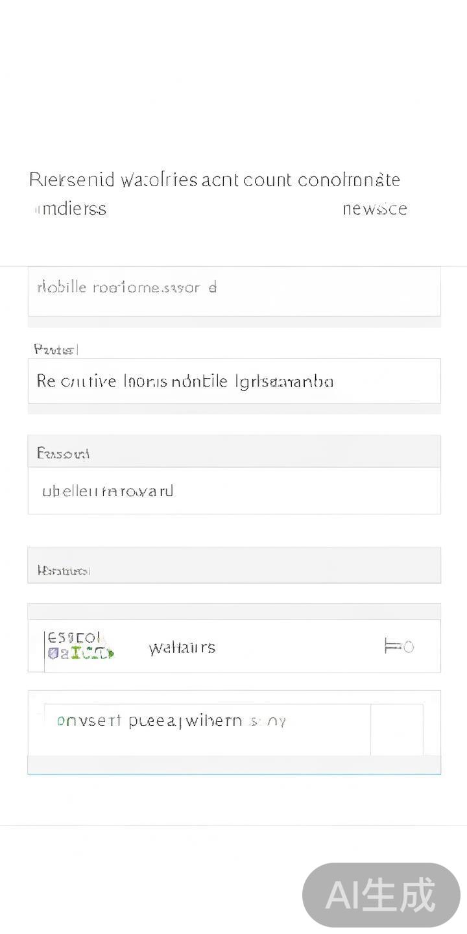Click the gray strip beneath 'Re cııtıve' field
This screenshot has width=467, height=934.
tap(233, 409)
